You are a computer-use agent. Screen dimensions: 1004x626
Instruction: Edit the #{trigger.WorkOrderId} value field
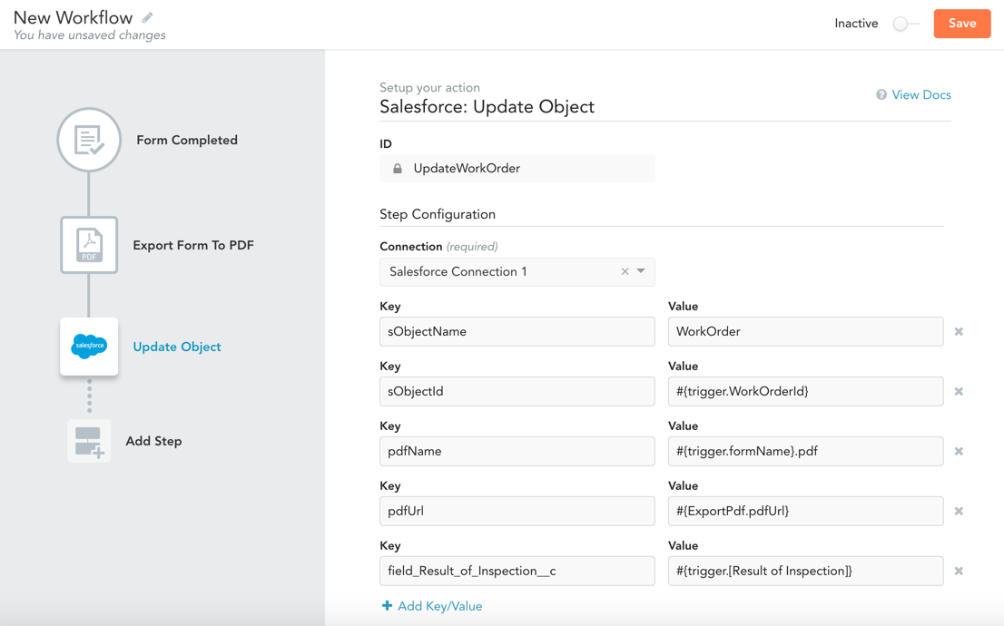click(x=805, y=391)
